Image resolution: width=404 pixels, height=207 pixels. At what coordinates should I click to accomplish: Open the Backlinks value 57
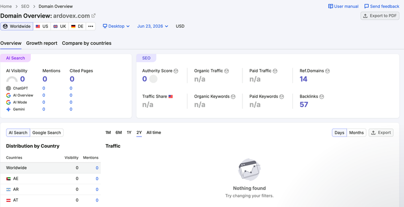(304, 105)
